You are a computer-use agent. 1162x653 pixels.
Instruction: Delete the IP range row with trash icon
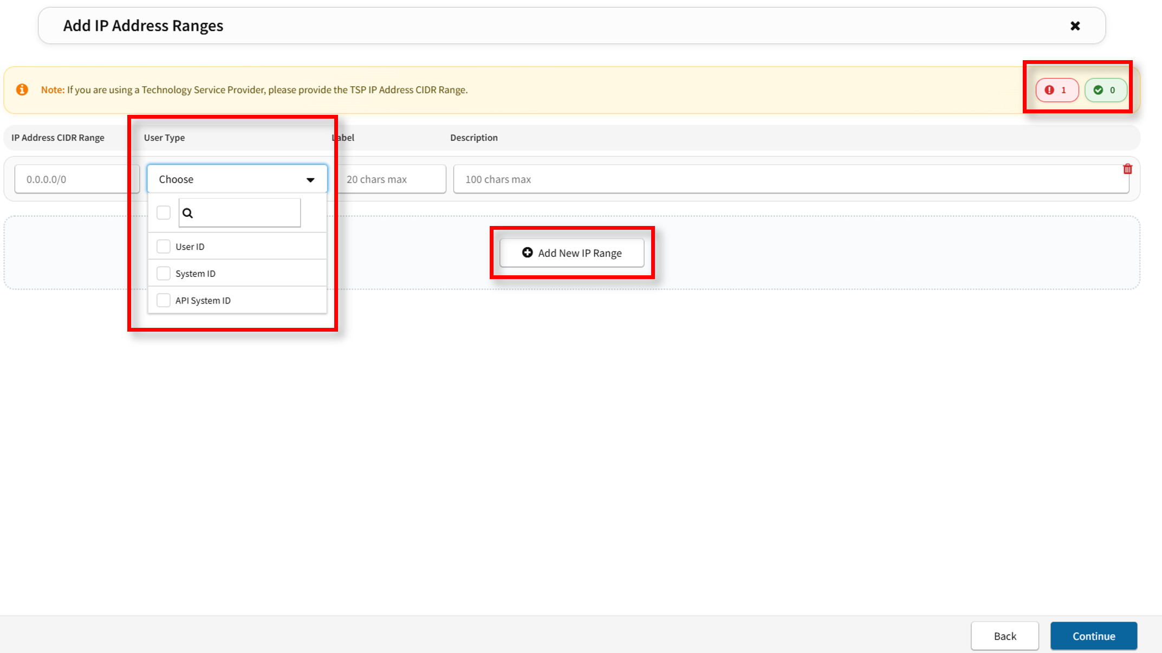[1128, 169]
